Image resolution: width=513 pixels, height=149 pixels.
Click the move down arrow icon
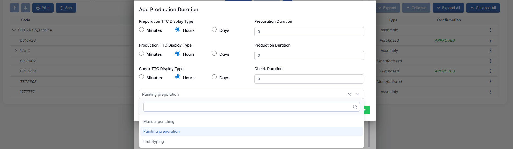[25, 8]
